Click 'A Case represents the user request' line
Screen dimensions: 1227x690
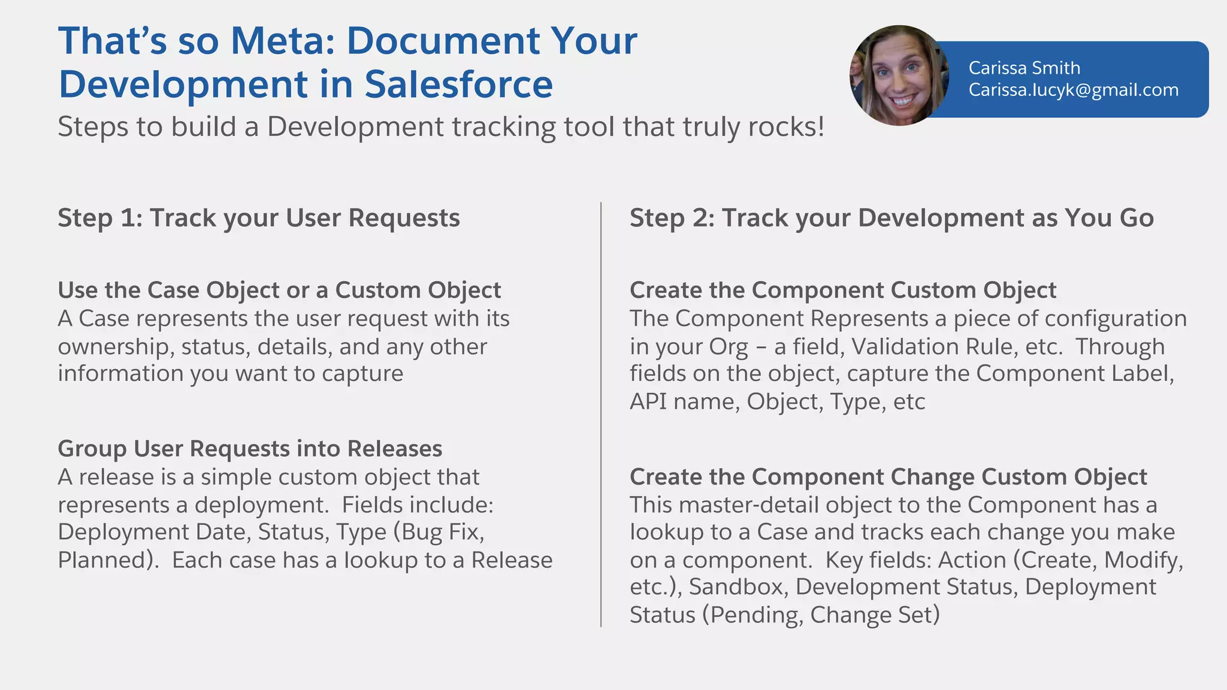[283, 319]
